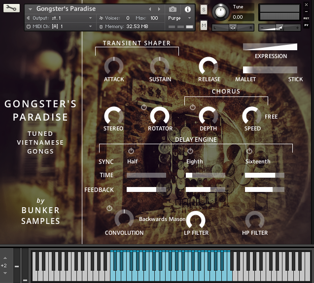Toggle the Half delay power button

tap(131, 151)
